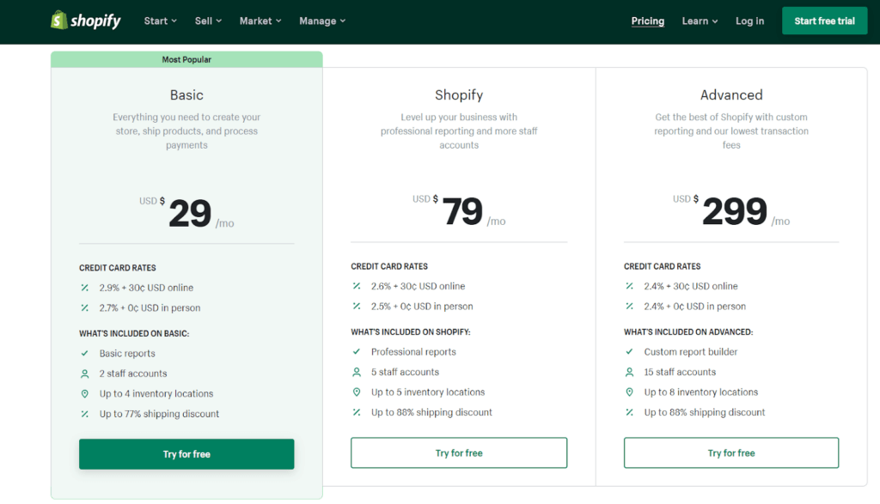The image size is (880, 504).
Task: Try the Basic plan for free
Action: click(186, 454)
